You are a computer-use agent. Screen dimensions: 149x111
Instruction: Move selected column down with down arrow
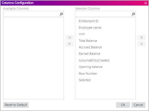(141, 44)
